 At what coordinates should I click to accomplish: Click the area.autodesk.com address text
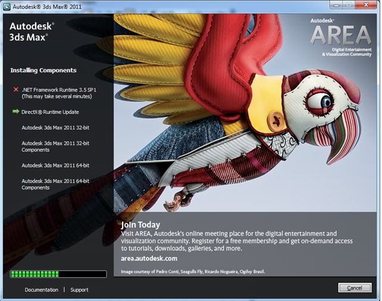pyautogui.click(x=149, y=258)
